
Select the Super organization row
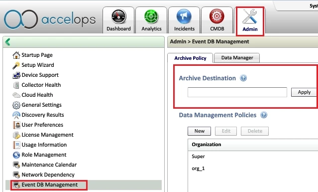pyautogui.click(x=253, y=157)
